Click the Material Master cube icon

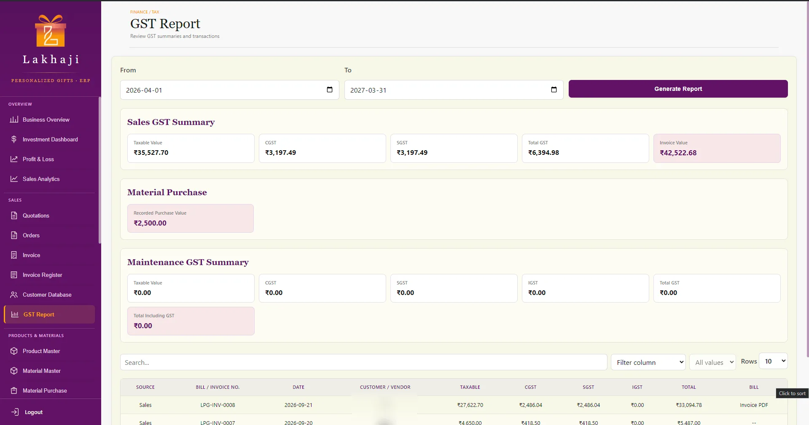point(14,371)
